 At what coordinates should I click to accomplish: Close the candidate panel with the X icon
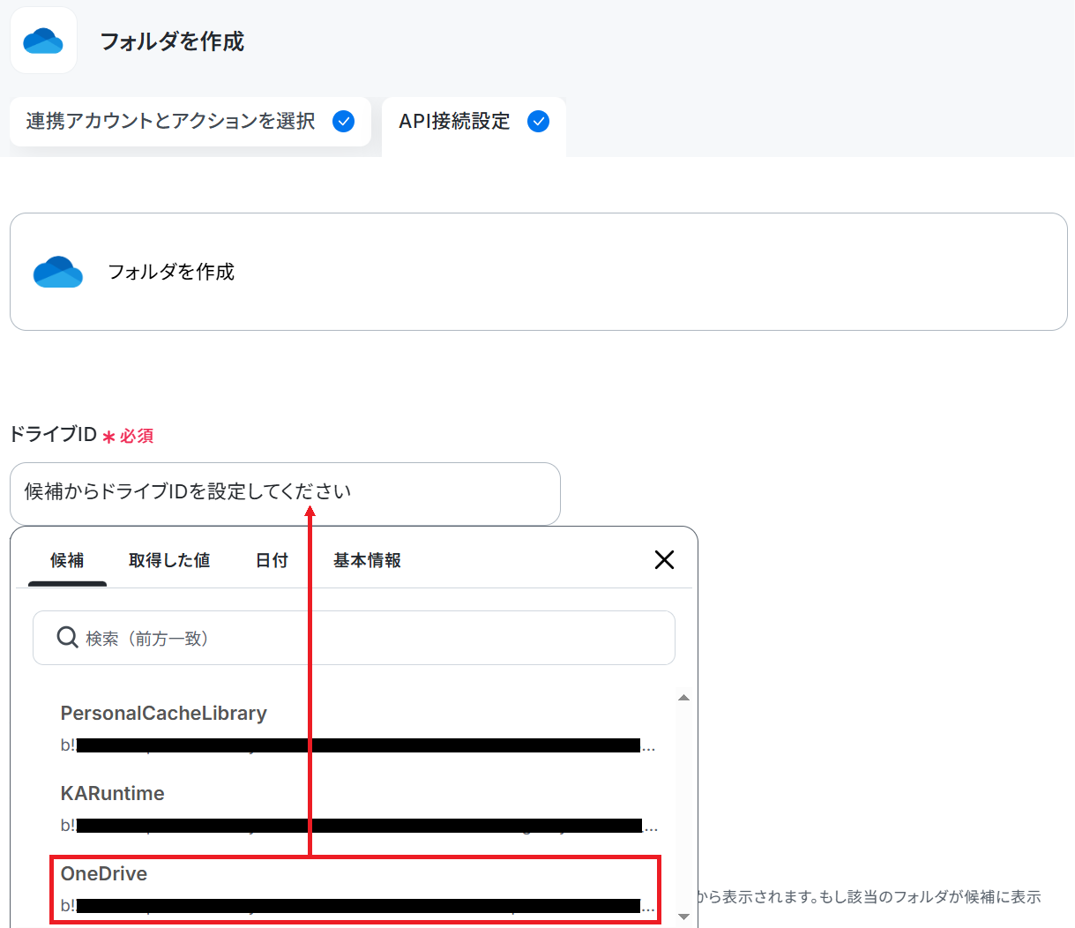[x=664, y=559]
